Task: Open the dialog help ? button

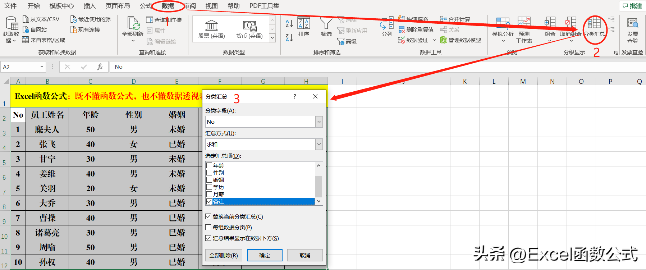Action: 295,96
